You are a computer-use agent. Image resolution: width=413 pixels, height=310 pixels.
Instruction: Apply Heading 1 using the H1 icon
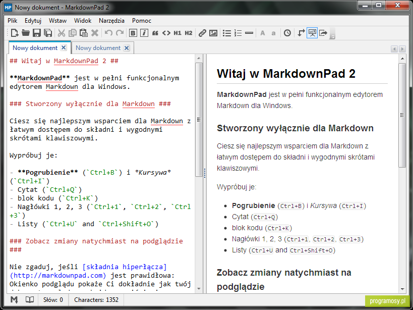coord(178,33)
